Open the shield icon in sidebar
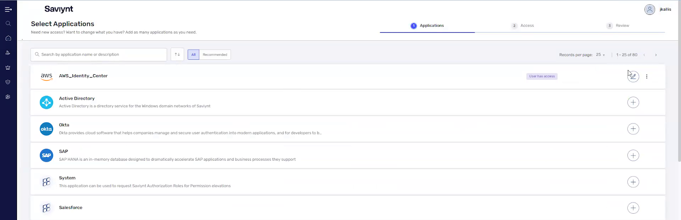This screenshot has height=220, width=681. [8, 82]
